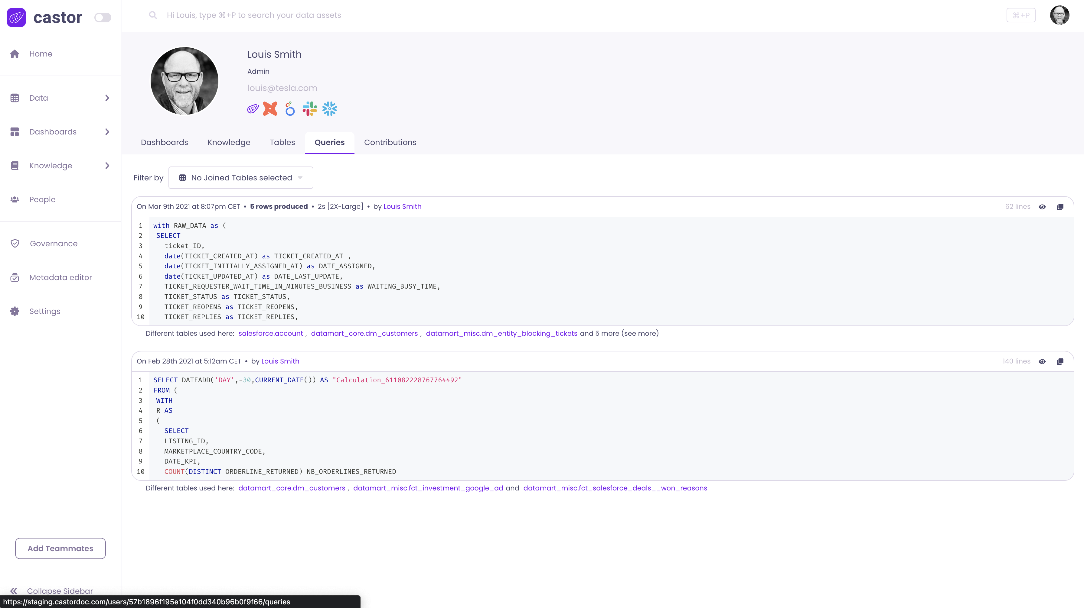Click the Looker integration icon
Screen dimensions: 1084x608
(x=290, y=109)
